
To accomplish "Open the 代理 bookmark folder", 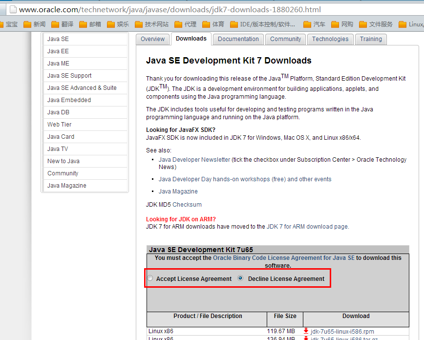I will (x=185, y=24).
